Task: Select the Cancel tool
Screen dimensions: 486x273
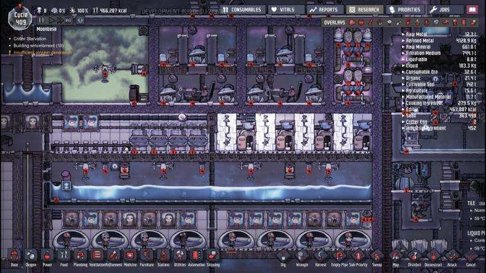Action: [x=471, y=258]
